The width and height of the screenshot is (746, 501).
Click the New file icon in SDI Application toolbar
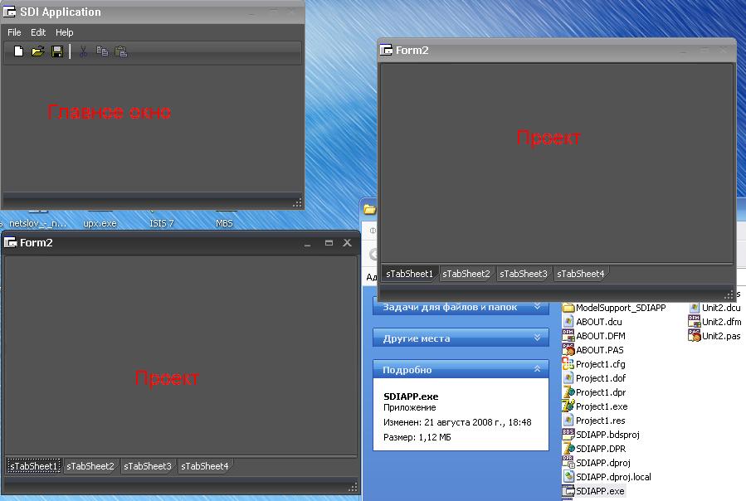(x=18, y=51)
